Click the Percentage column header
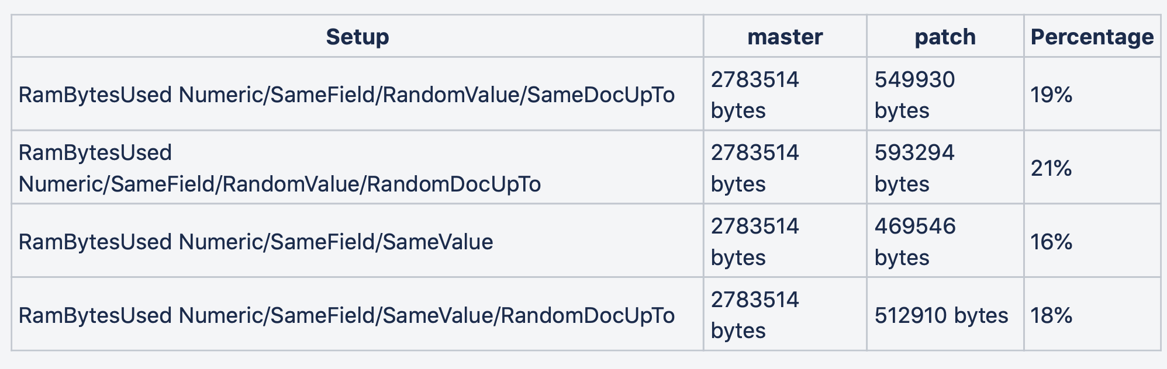This screenshot has width=1167, height=369. tap(1092, 36)
